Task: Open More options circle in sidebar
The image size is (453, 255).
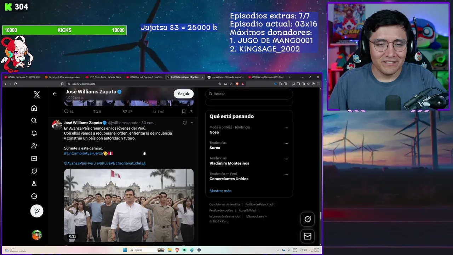Action: coord(34,196)
